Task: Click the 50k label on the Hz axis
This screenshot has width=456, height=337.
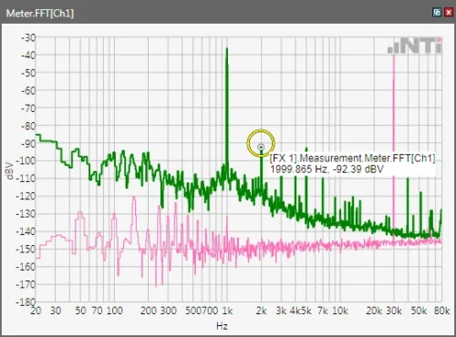Action: pos(419,311)
